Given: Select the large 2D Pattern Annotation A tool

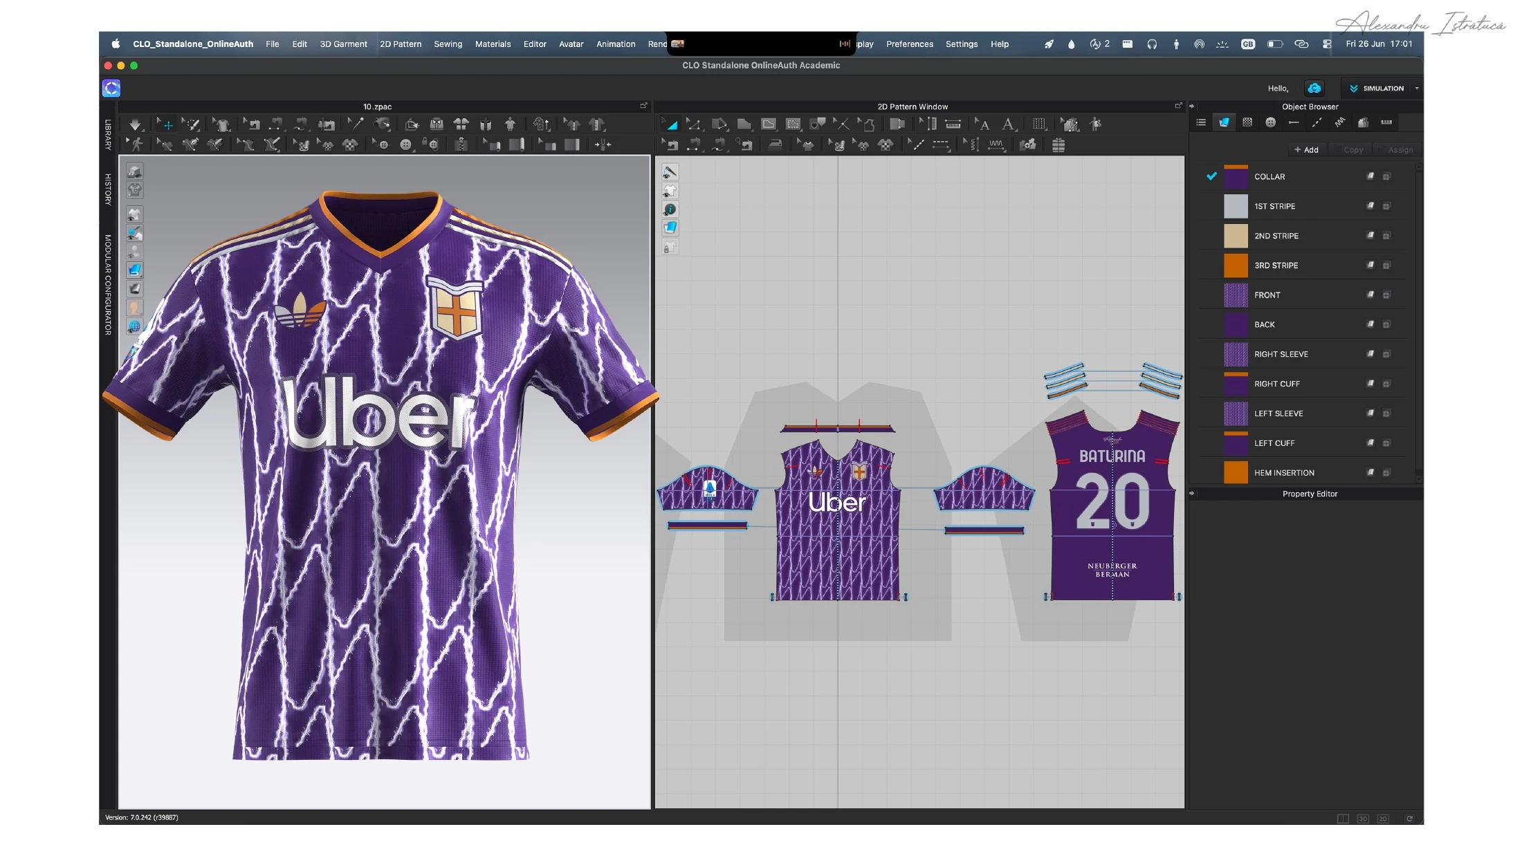Looking at the screenshot, I should 1009,124.
